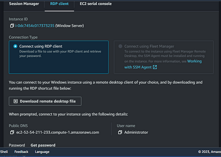Open instance i-0dc7454c017373235 link
Screen dimensions: 221x157
click(35, 26)
